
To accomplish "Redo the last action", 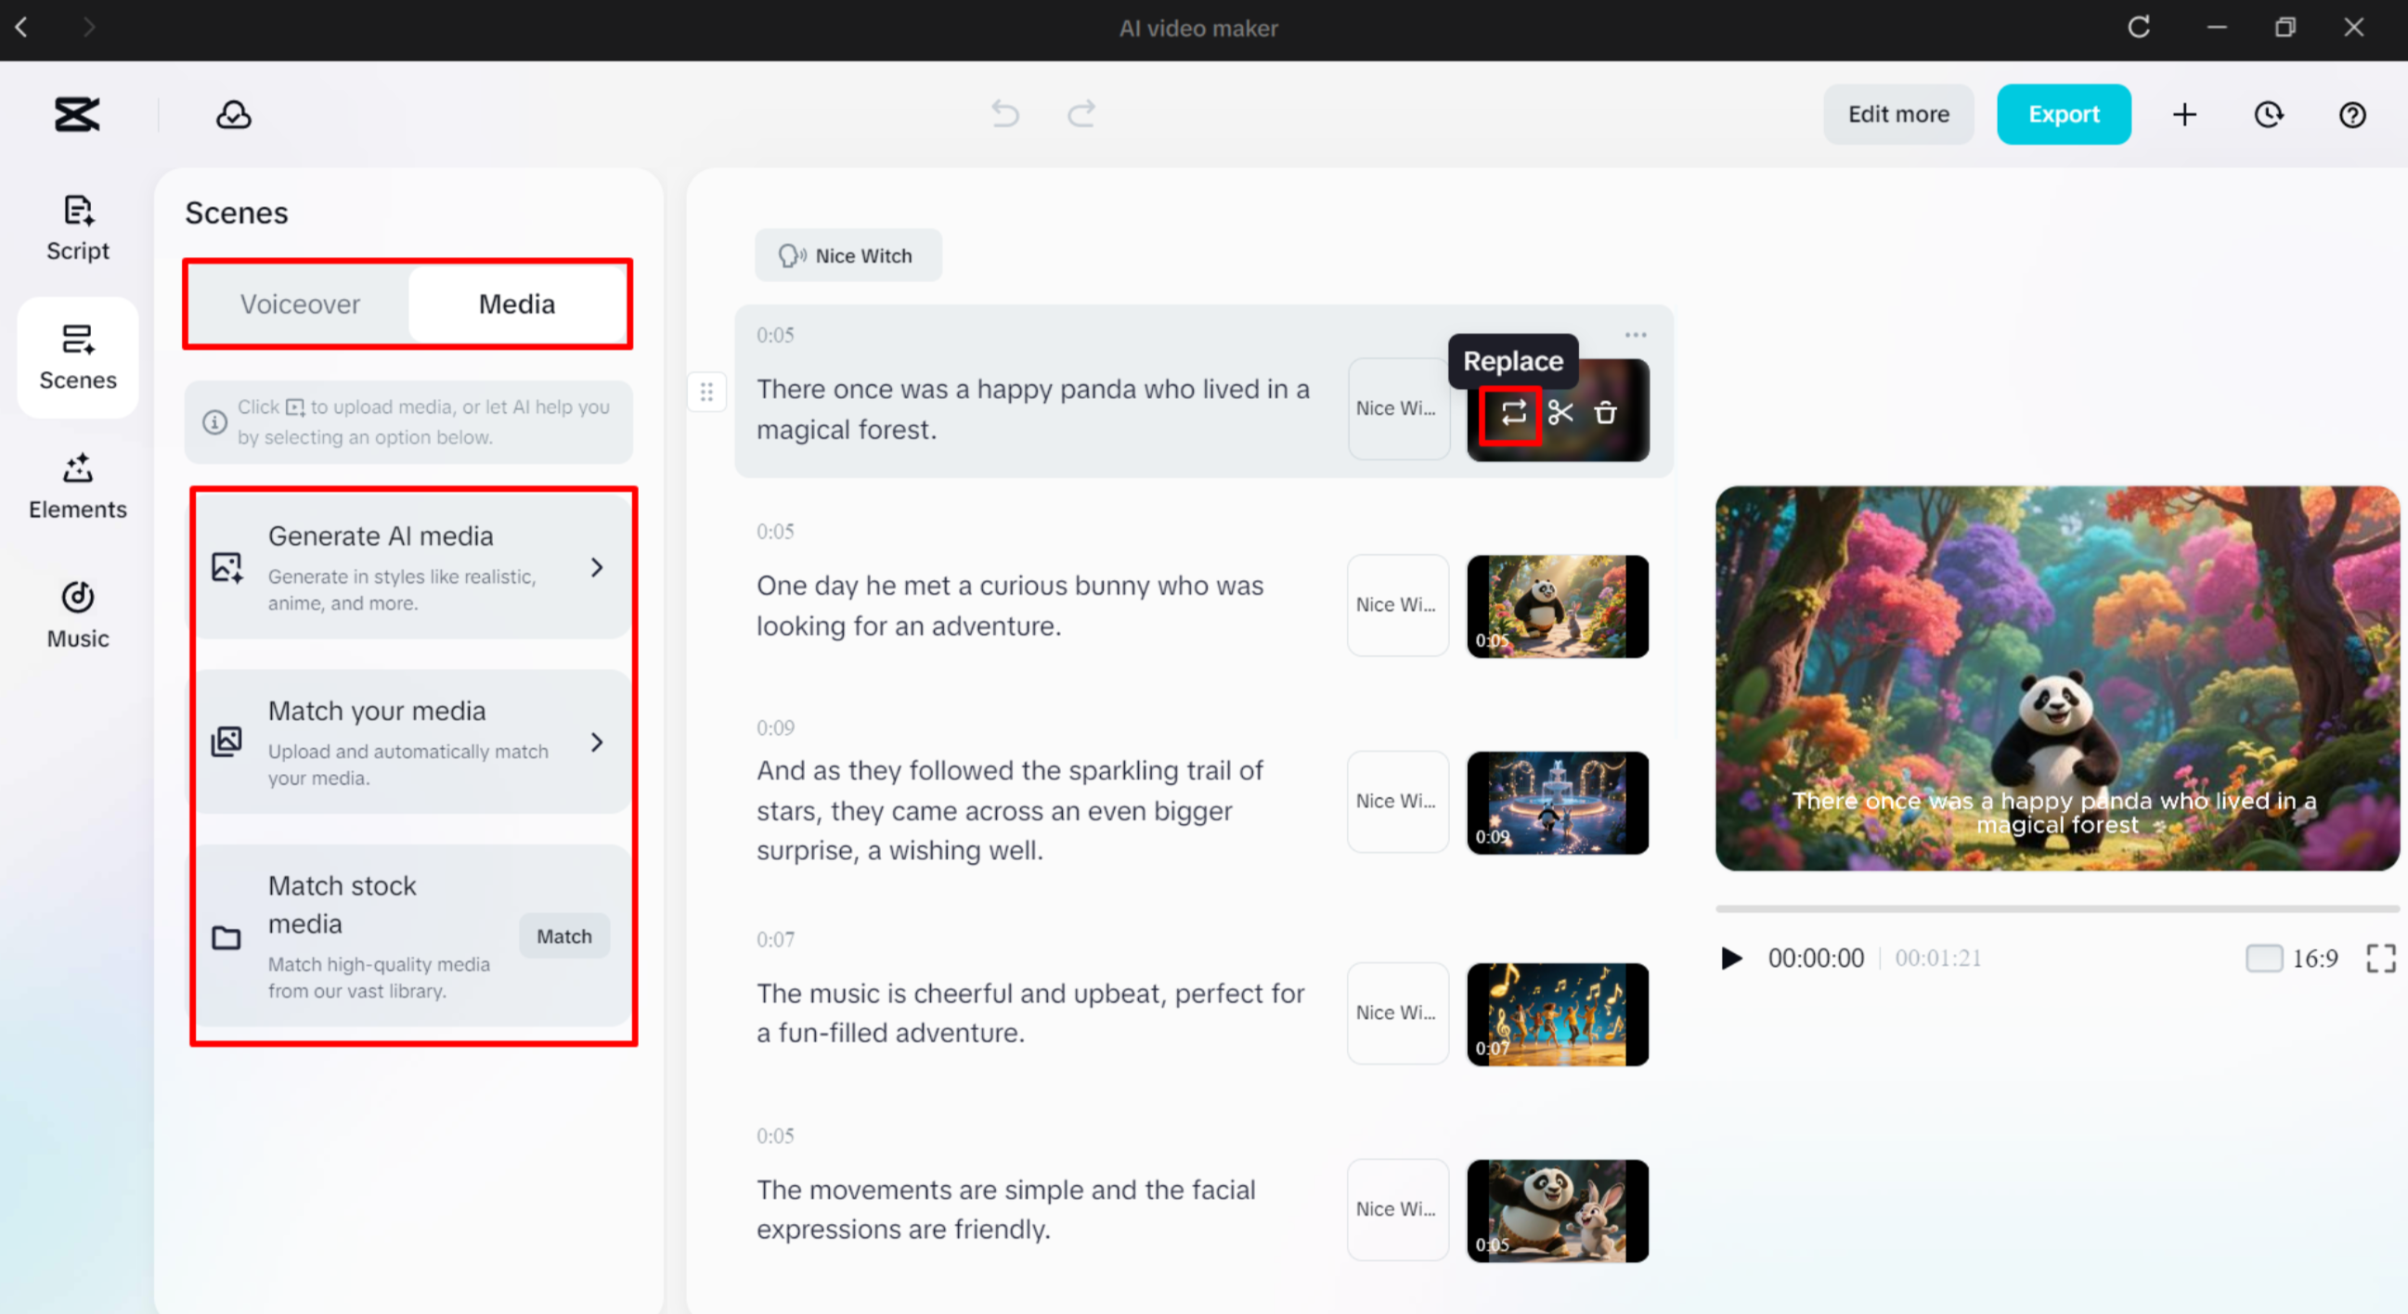I will point(1081,113).
